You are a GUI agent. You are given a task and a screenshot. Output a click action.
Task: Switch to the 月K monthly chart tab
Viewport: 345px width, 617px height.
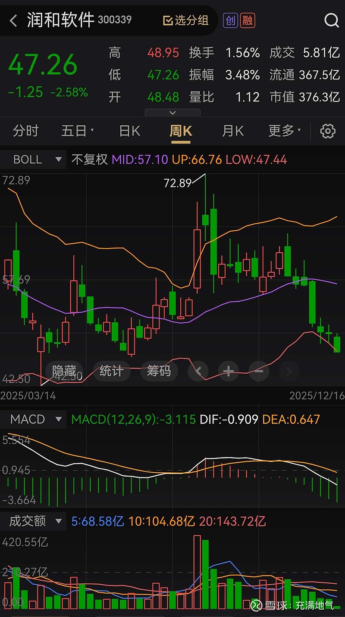coord(232,131)
